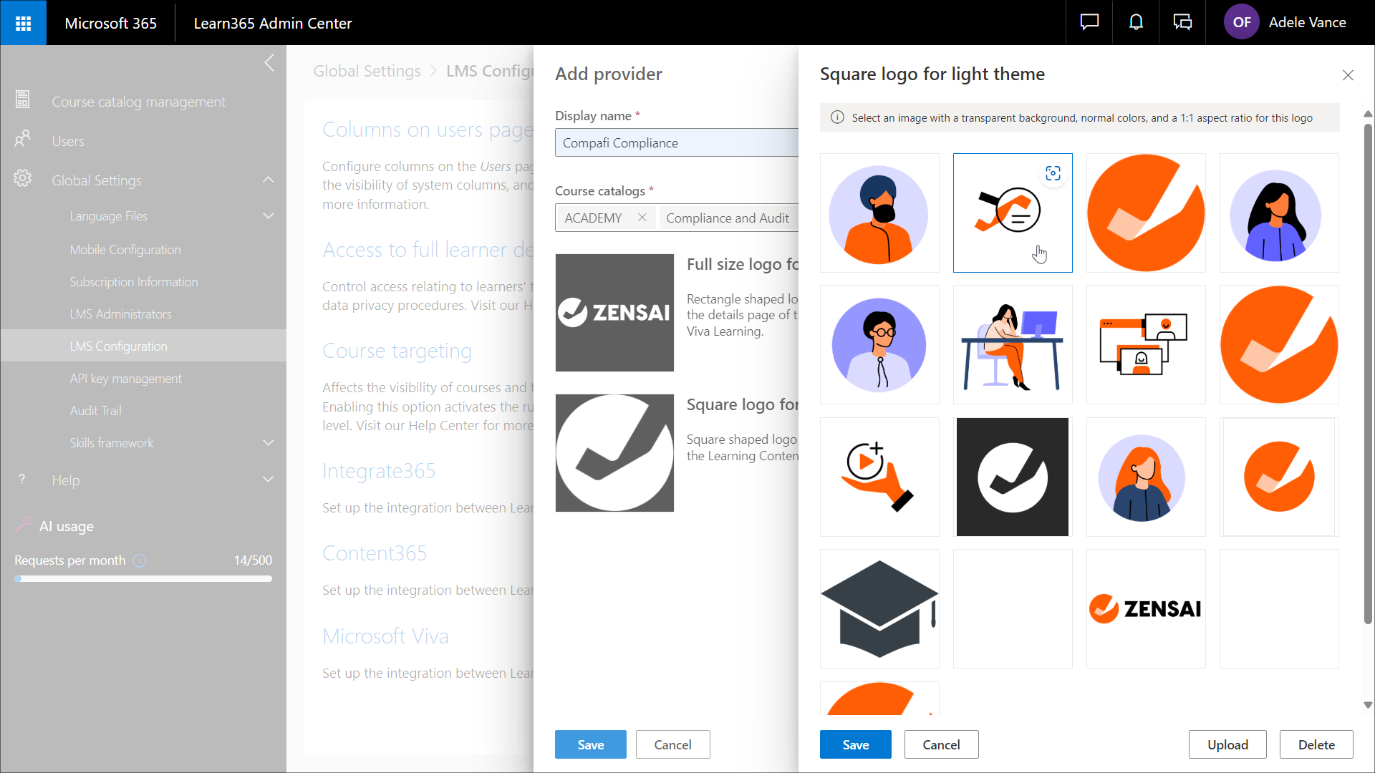Click the info icon next to Requests per month
1375x773 pixels.
[x=140, y=560]
